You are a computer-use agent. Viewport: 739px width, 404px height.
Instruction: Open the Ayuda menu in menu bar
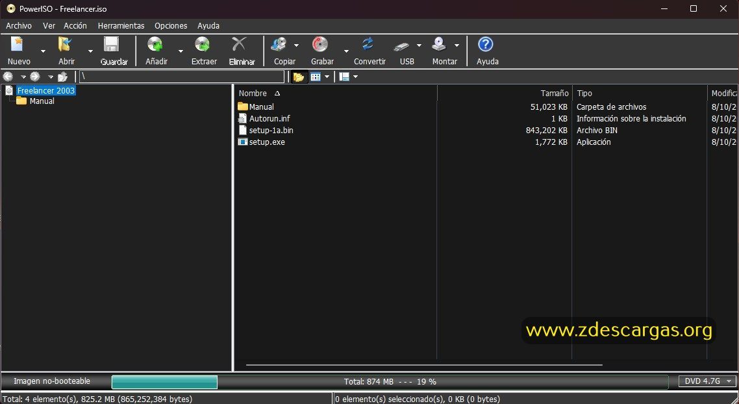coord(208,26)
